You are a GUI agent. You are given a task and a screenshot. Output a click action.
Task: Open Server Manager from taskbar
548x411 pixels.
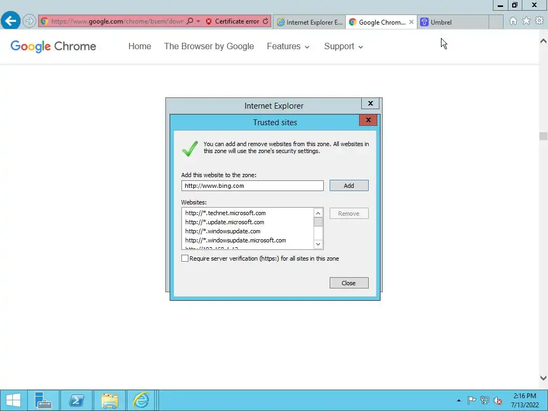(43, 400)
